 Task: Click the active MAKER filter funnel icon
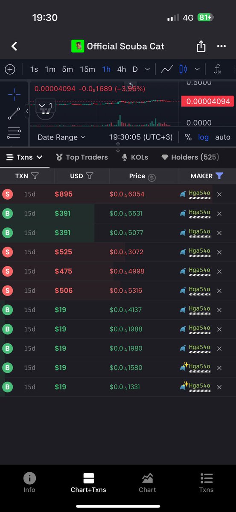click(x=219, y=176)
